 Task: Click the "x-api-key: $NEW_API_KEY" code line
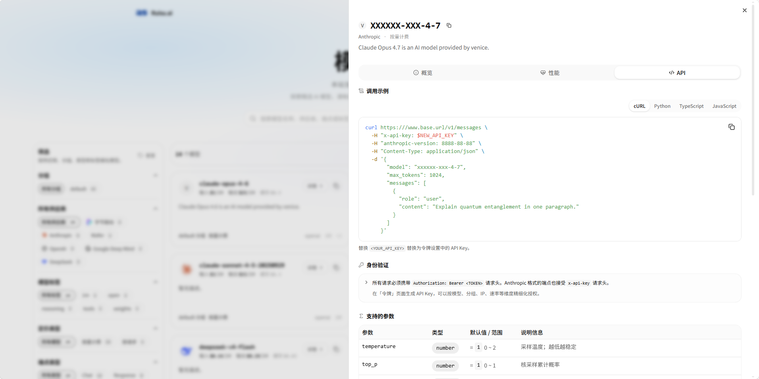coord(417,136)
